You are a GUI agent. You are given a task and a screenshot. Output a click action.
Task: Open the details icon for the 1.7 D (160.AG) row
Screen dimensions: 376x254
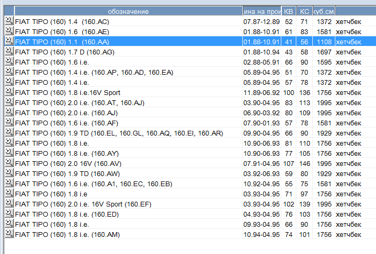9,51
